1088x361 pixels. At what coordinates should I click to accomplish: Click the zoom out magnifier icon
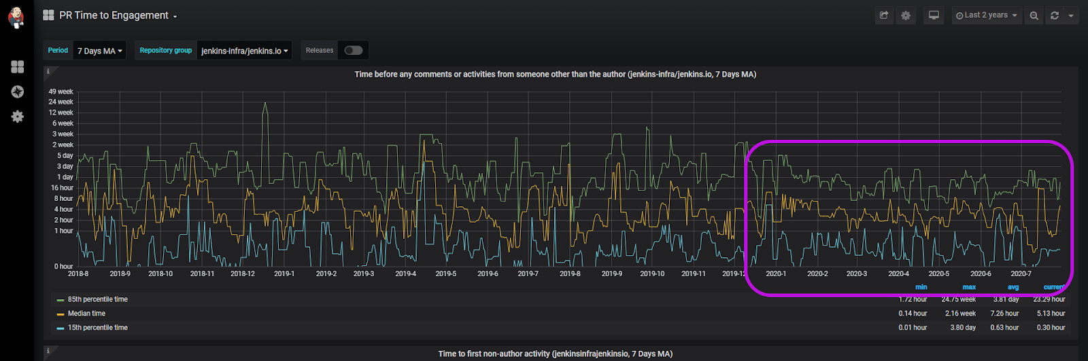point(1034,15)
